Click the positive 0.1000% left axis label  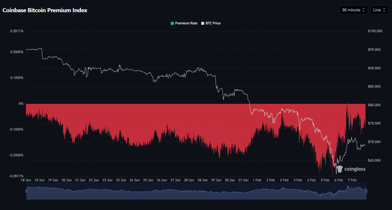coord(17,78)
